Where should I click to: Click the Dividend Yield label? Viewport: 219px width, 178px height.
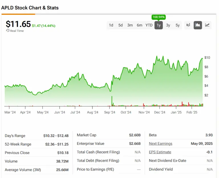click(161, 169)
